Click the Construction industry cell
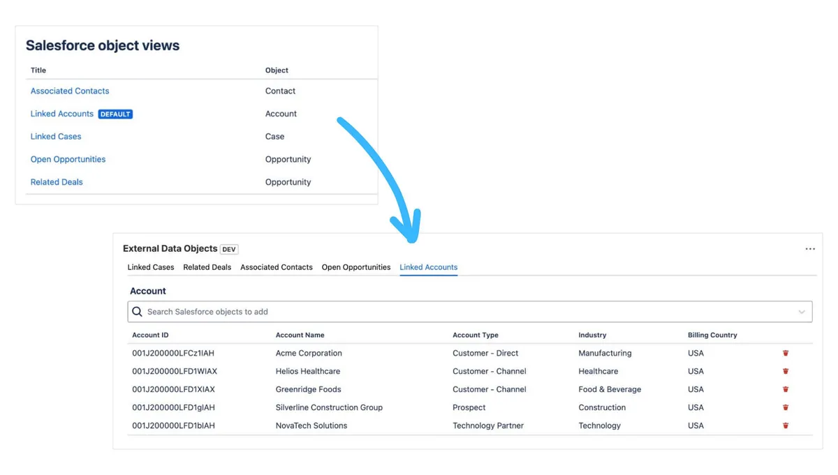 602,407
